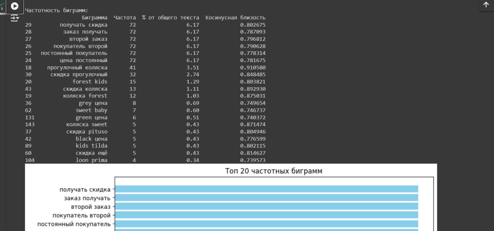
Task: Click the 'loon prima' bigram entry
Action: 91,160
